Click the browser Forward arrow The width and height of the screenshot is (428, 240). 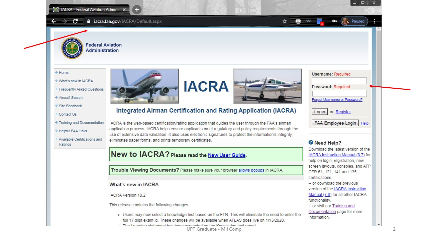point(65,21)
